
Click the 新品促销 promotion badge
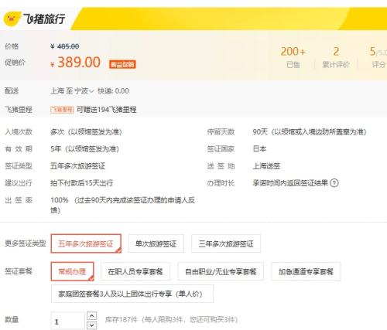pyautogui.click(x=122, y=64)
